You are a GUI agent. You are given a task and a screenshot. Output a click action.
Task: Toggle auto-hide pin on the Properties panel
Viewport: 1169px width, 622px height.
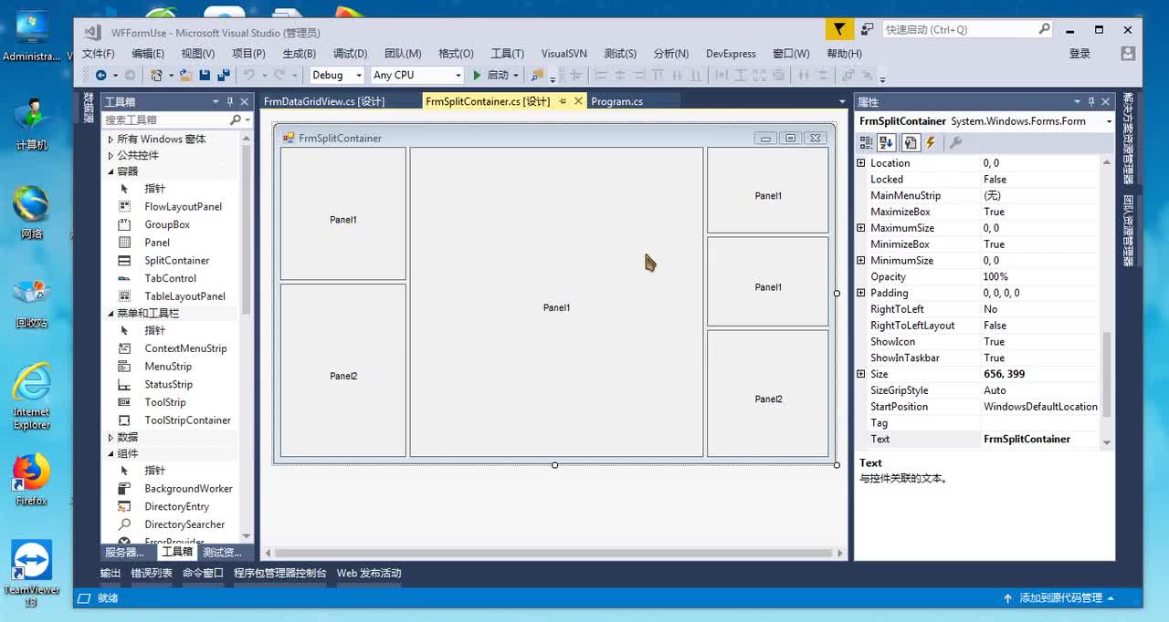click(x=1090, y=102)
